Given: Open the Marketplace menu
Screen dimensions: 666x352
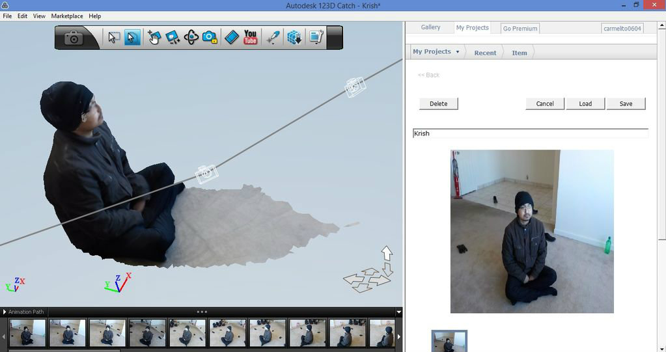Looking at the screenshot, I should (x=67, y=16).
